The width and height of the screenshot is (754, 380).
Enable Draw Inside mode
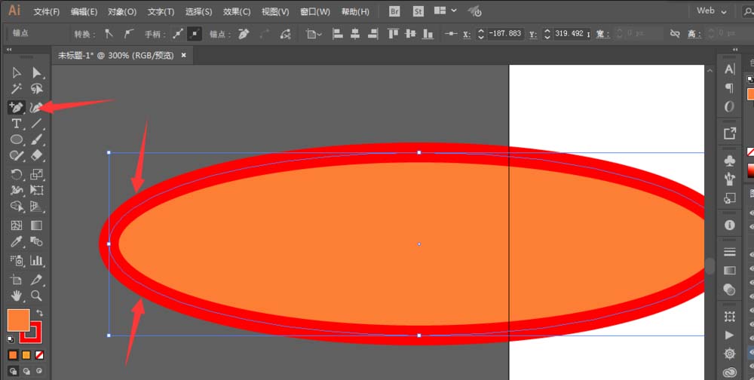click(x=39, y=372)
